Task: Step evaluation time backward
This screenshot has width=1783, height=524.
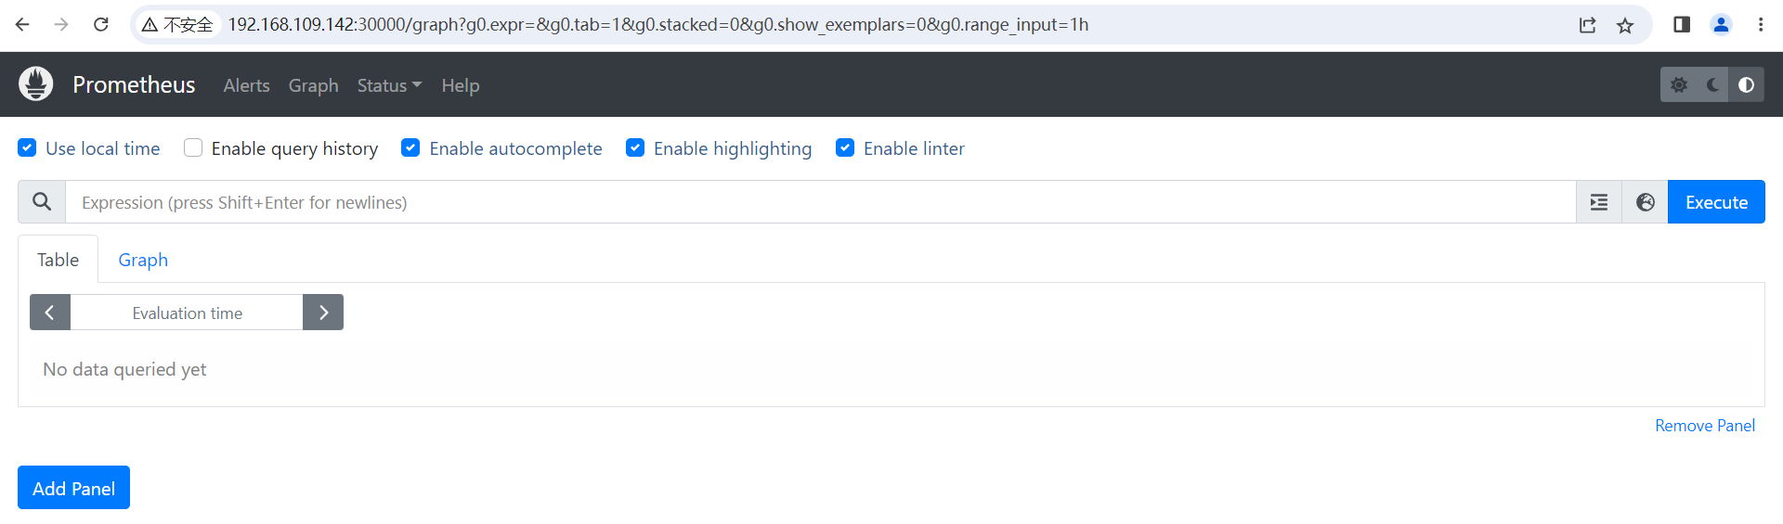Action: tap(50, 313)
